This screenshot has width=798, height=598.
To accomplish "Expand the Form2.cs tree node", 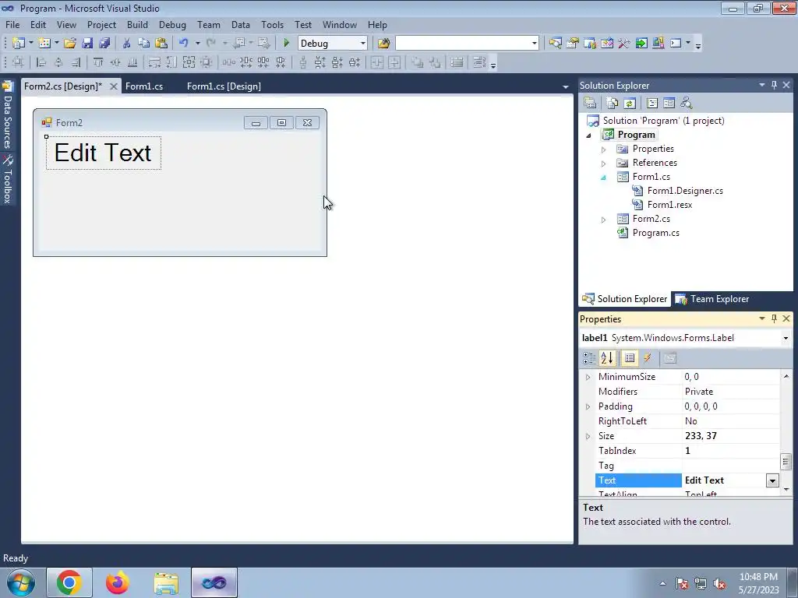I will click(x=604, y=220).
